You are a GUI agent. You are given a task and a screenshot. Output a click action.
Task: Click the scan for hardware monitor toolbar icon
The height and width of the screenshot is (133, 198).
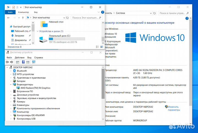tap(34, 62)
